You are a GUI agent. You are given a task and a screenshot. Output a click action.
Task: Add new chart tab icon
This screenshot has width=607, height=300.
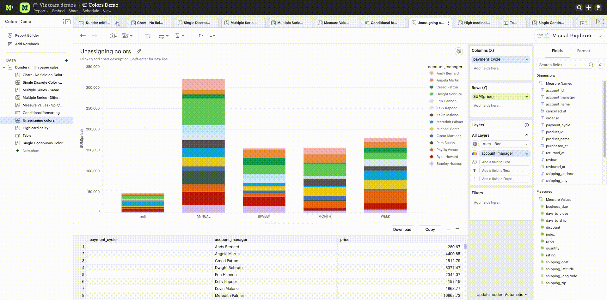[584, 23]
